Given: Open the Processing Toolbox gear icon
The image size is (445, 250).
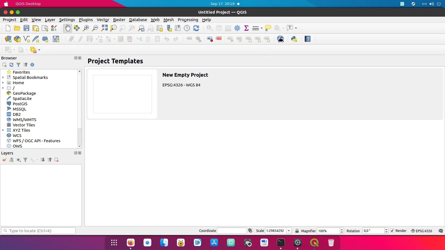Looking at the screenshot, I should pyautogui.click(x=237, y=28).
